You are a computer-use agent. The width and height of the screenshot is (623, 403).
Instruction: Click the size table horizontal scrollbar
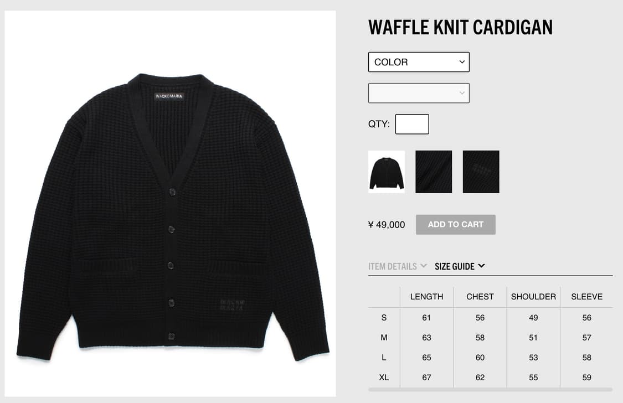(490, 390)
